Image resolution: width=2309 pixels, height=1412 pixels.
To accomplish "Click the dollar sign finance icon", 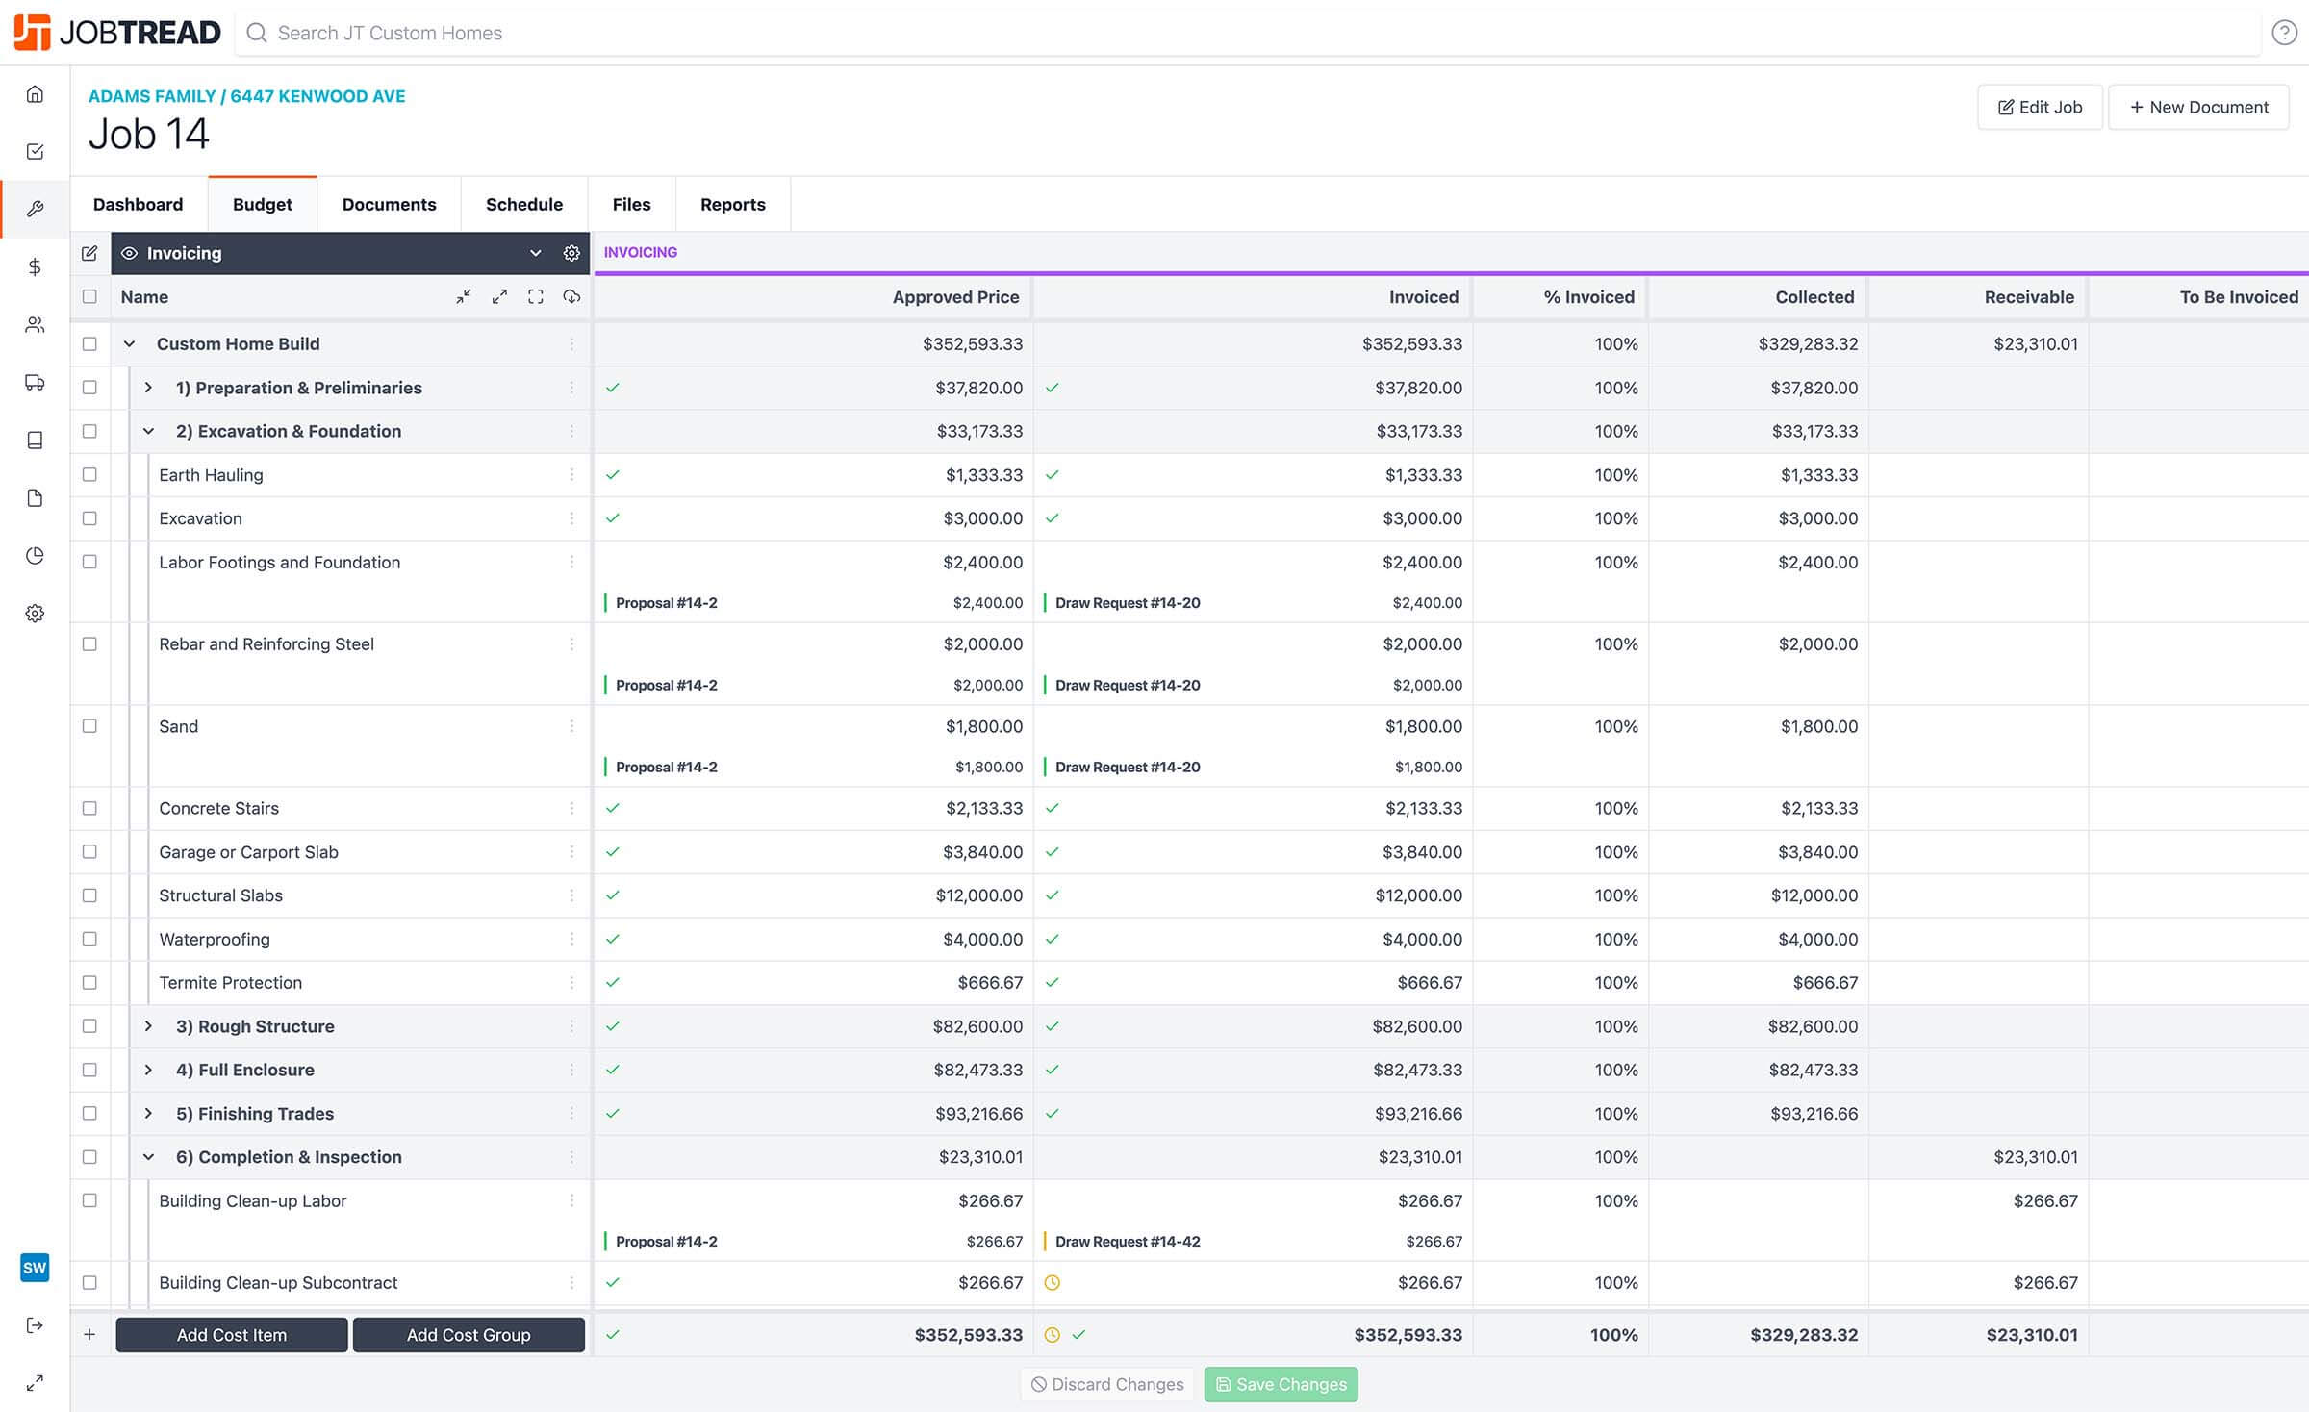I will point(35,267).
